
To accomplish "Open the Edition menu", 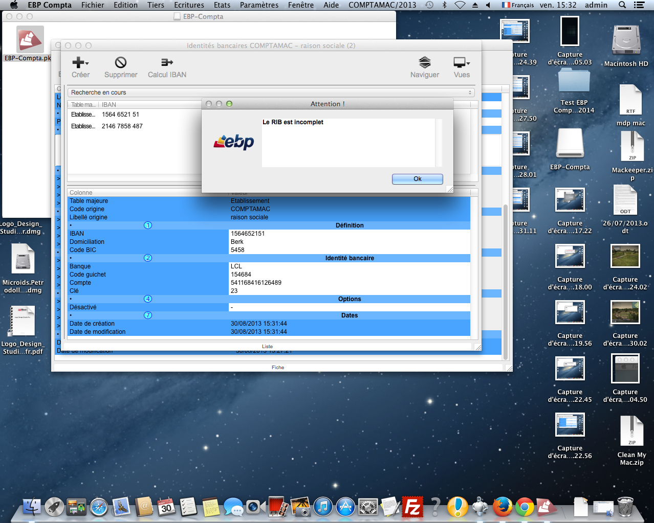I will (125, 5).
